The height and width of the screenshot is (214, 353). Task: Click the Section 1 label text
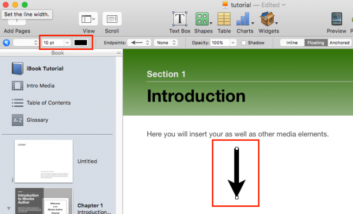tap(166, 74)
